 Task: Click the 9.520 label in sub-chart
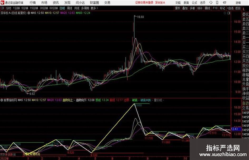pyautogui.click(x=71, y=153)
